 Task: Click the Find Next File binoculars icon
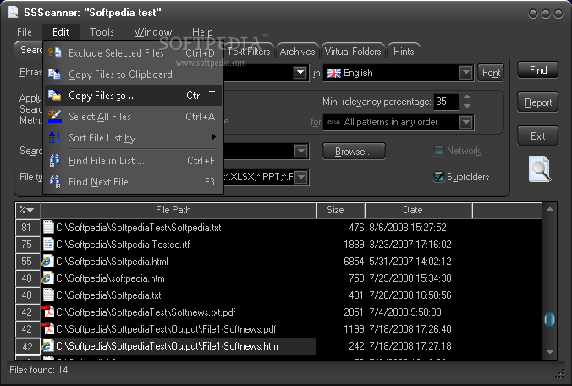[55, 182]
